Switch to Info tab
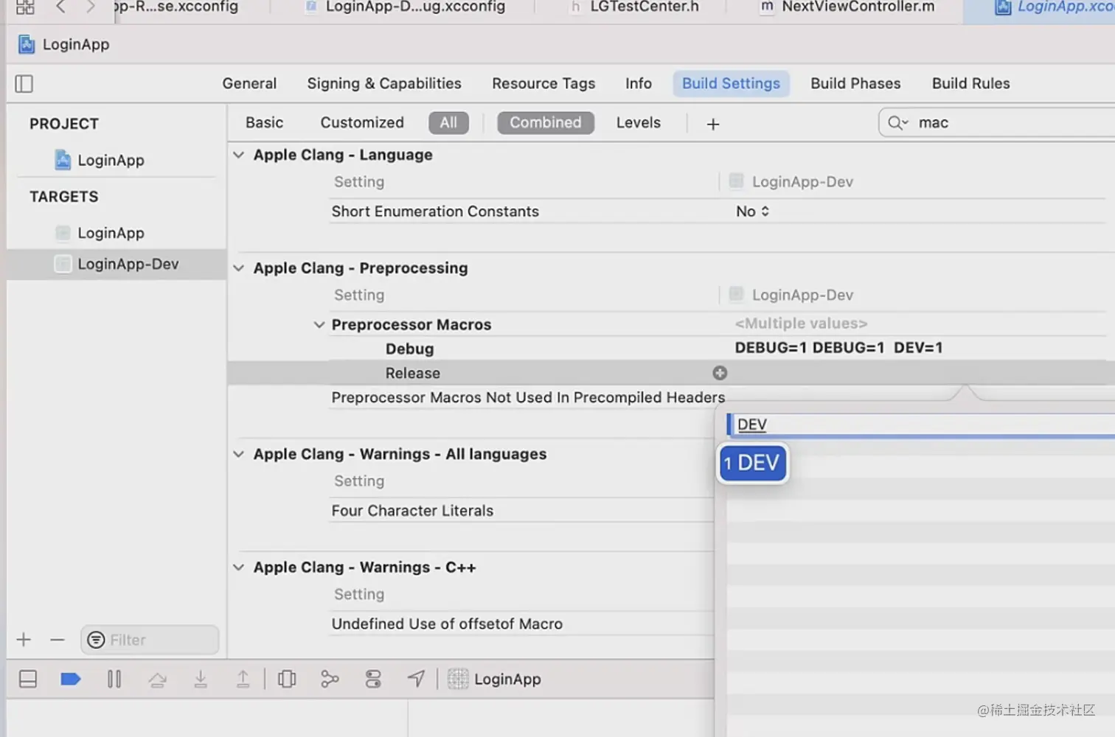 [639, 83]
